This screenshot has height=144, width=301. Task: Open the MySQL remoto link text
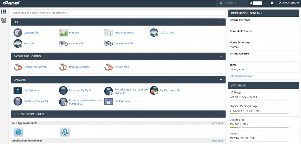pyautogui.click(x=170, y=91)
